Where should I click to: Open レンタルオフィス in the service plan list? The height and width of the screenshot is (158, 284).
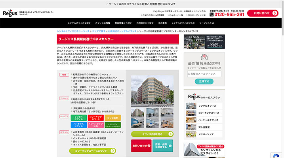[204, 106]
